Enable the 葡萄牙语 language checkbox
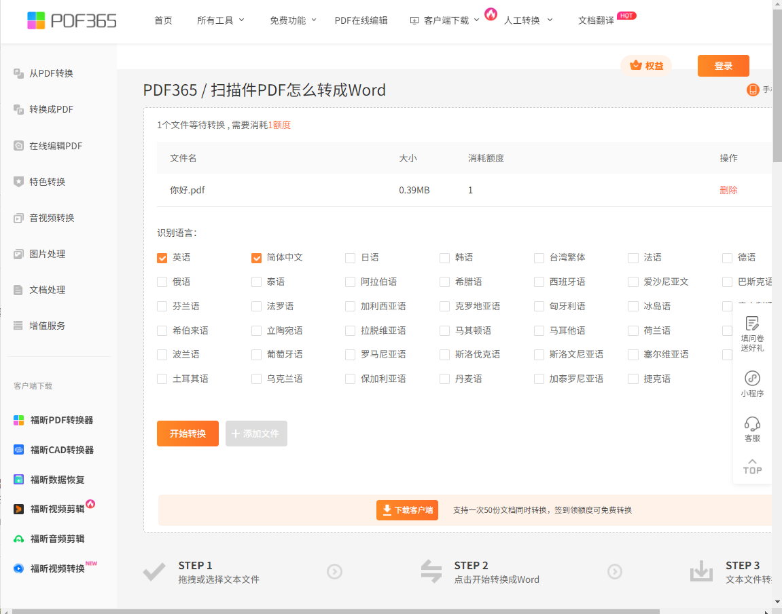The image size is (782, 614). [256, 355]
